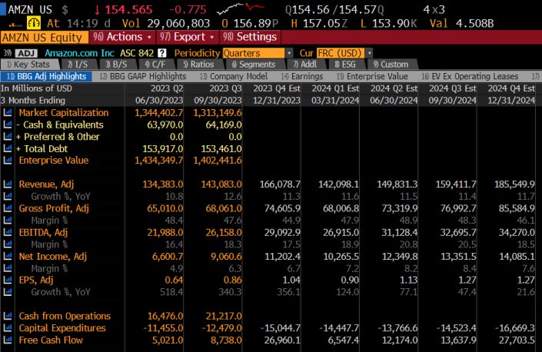Open chart icon for Cash & Equivalents

click(7, 125)
